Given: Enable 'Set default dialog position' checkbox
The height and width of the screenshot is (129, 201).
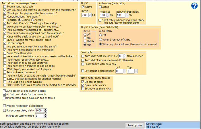Looking at the screenshot, I should [83, 71].
